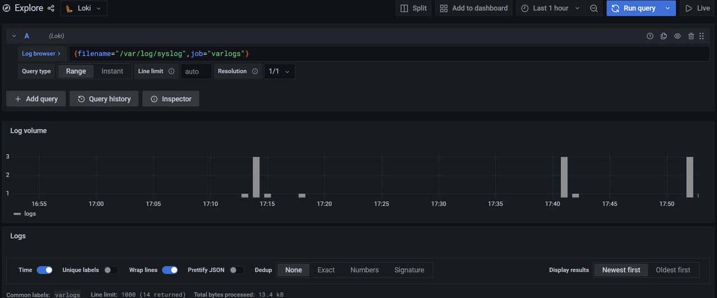Click the query A help icon
This screenshot has width=717, height=298.
coord(650,36)
